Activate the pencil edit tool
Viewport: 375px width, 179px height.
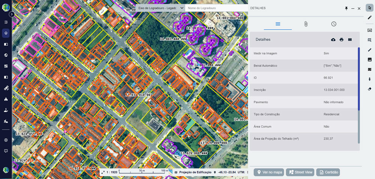click(369, 18)
